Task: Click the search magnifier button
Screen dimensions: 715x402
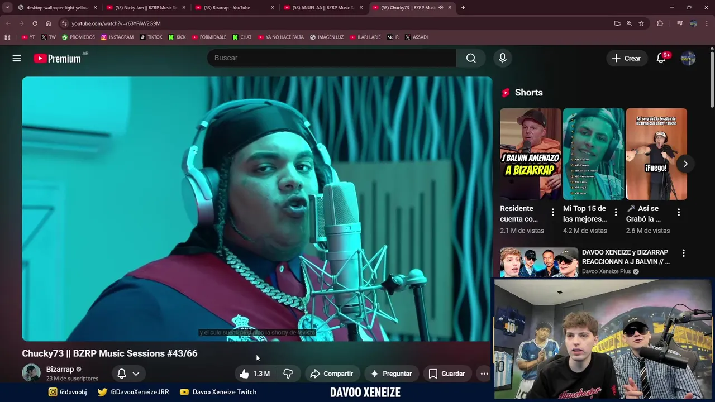Action: (471, 58)
